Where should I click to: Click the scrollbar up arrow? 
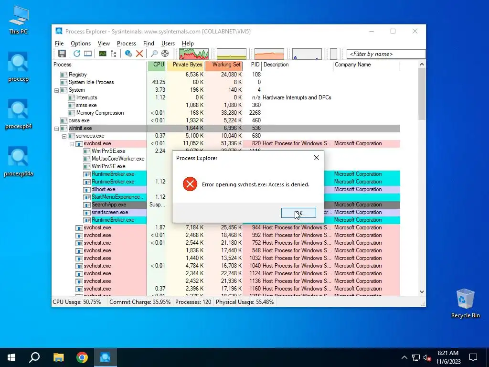pyautogui.click(x=422, y=65)
